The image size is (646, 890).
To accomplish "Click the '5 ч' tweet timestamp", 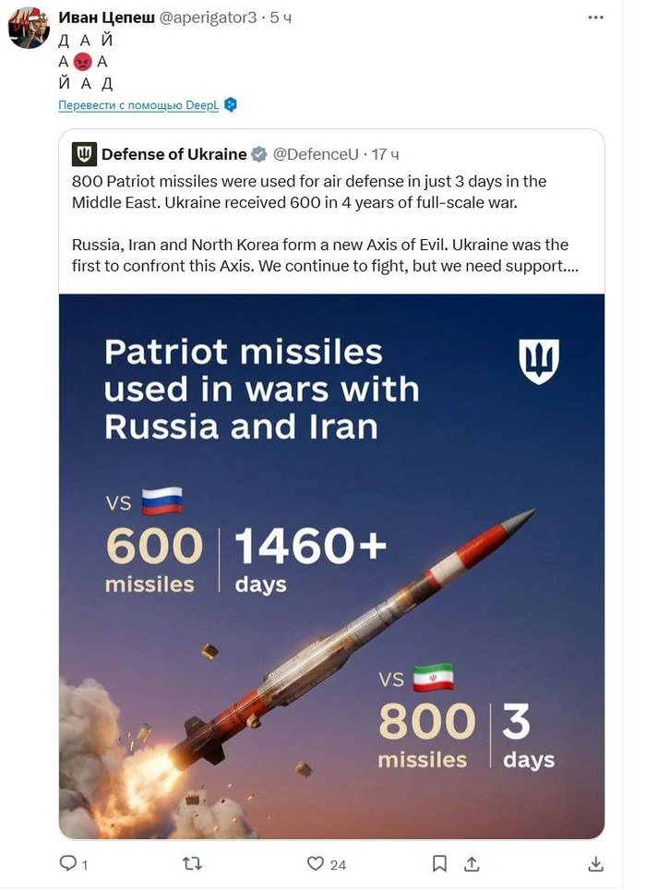I will pos(281,18).
